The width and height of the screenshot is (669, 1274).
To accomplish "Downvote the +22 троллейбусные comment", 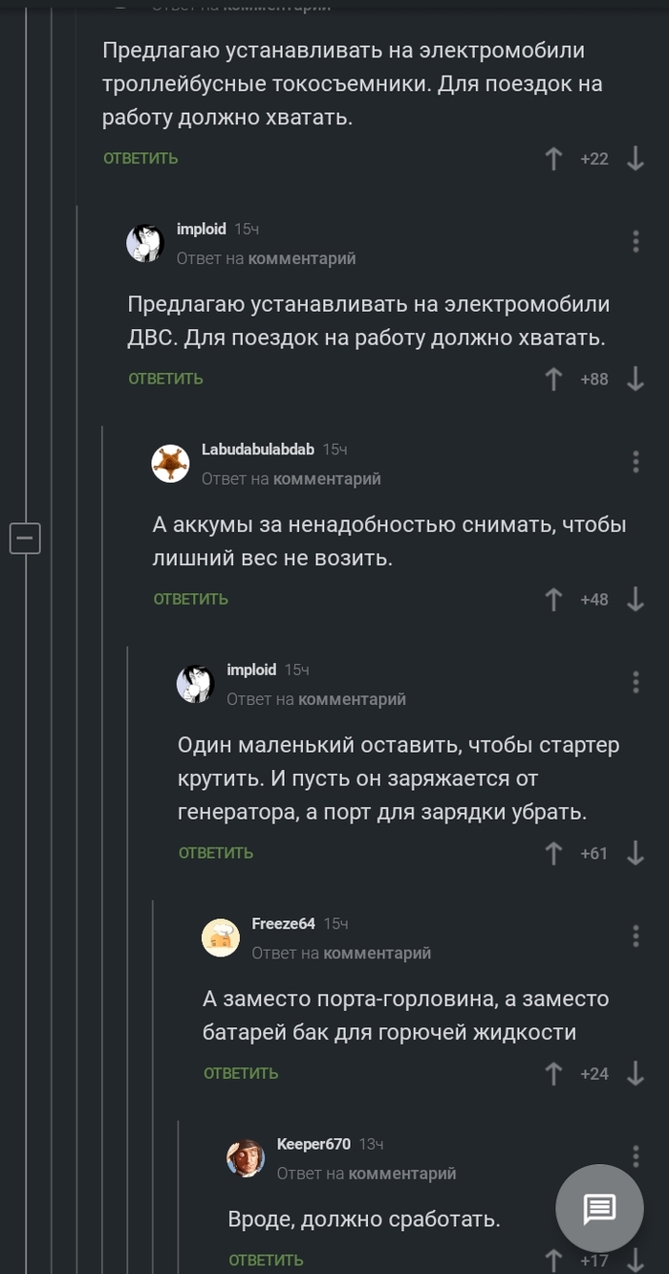I will 636,159.
